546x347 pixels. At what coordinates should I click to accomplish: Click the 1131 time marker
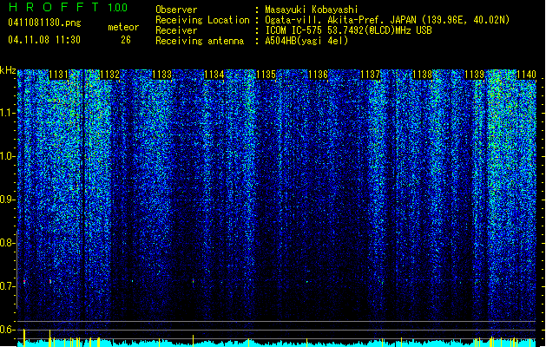(x=58, y=75)
